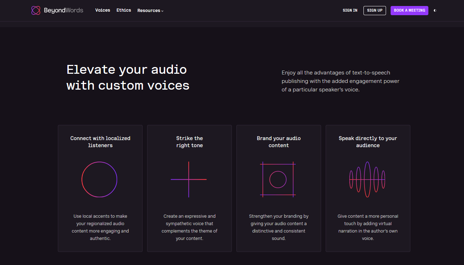Click the 'Use local accents' description text
The height and width of the screenshot is (265, 464).
(100, 227)
